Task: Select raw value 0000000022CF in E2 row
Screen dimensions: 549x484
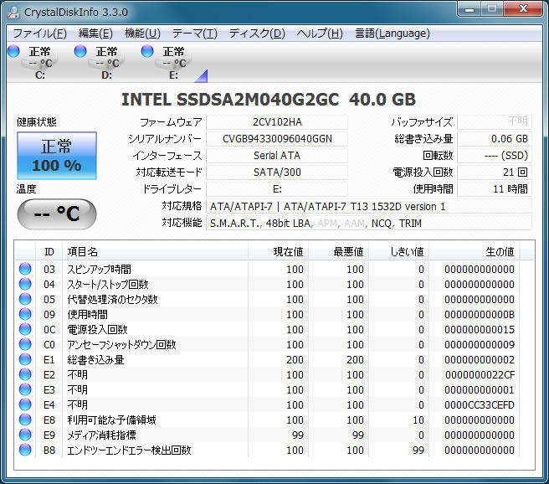Action: point(480,375)
